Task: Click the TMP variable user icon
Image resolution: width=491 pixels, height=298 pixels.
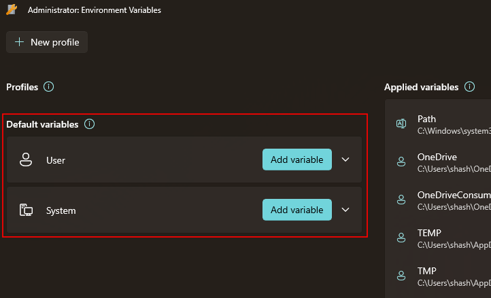Action: (401, 275)
